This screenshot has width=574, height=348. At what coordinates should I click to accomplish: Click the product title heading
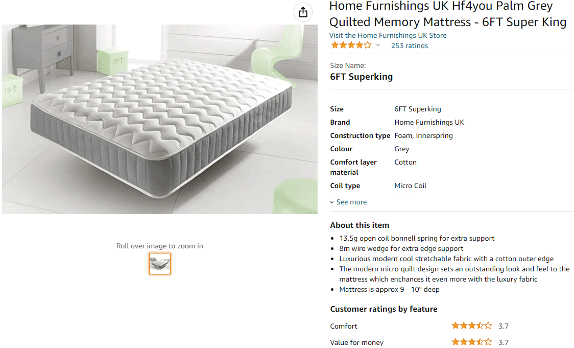click(447, 14)
